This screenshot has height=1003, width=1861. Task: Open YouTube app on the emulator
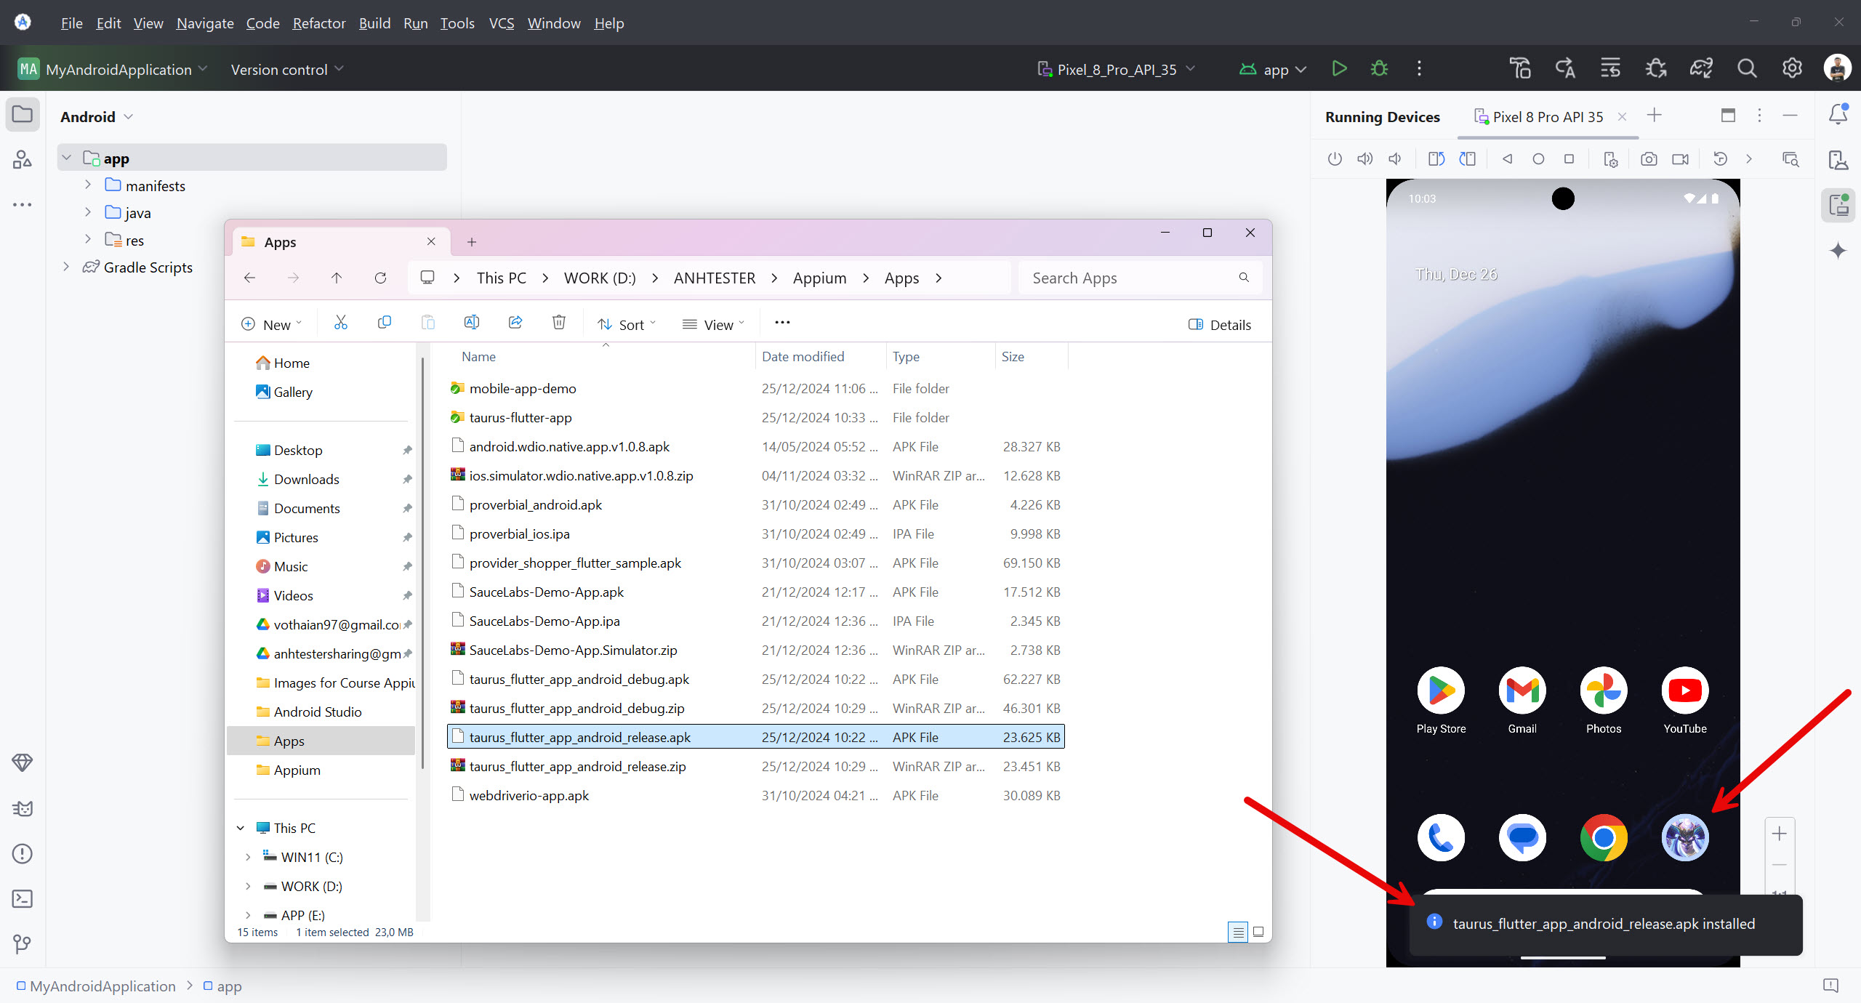pyautogui.click(x=1685, y=690)
